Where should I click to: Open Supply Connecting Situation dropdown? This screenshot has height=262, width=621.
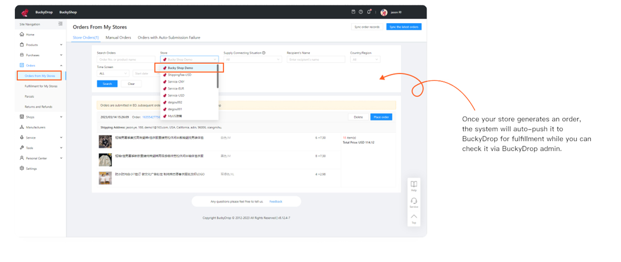click(253, 59)
